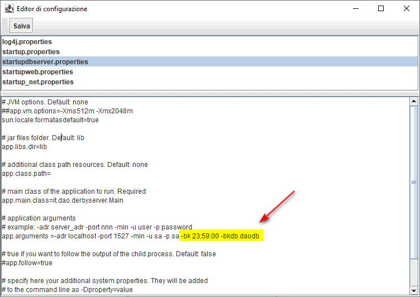The width and height of the screenshot is (420, 297).
Task: Click the toolbar grip handle beside Salva
Action: pos(5,26)
